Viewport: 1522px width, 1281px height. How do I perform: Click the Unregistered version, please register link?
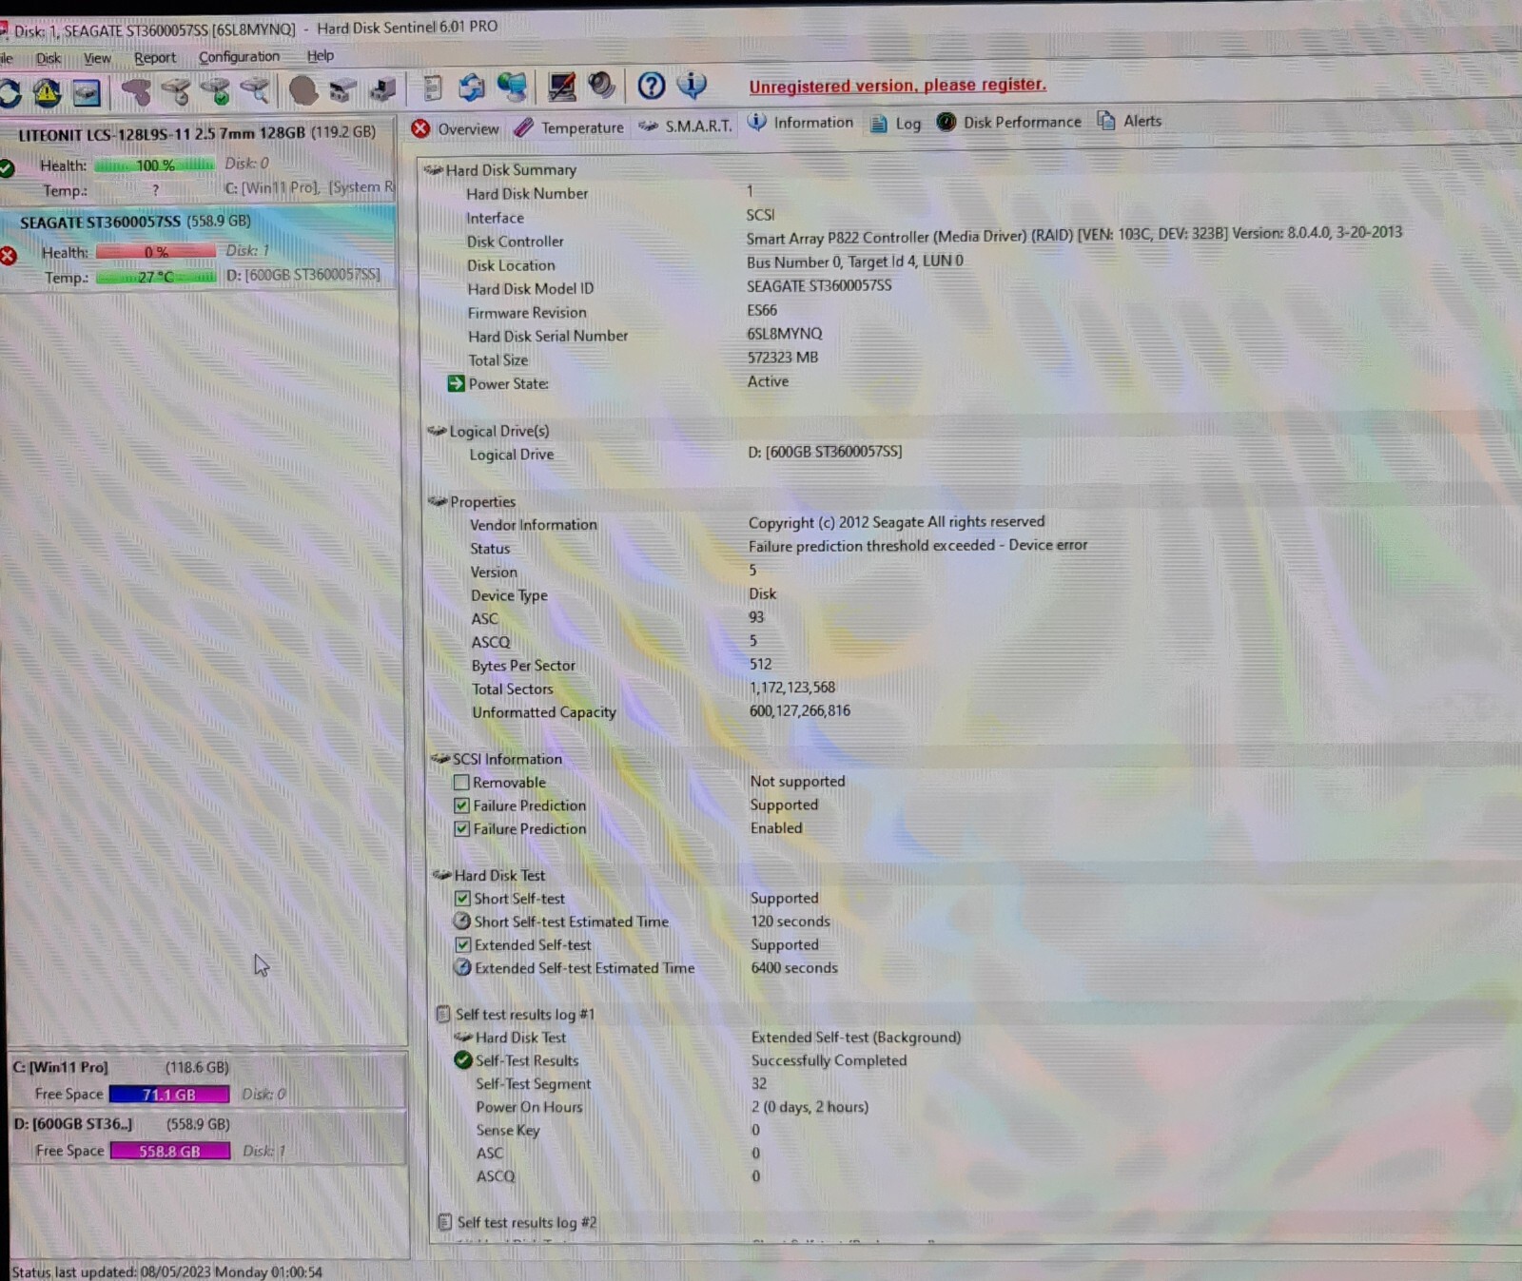point(897,86)
